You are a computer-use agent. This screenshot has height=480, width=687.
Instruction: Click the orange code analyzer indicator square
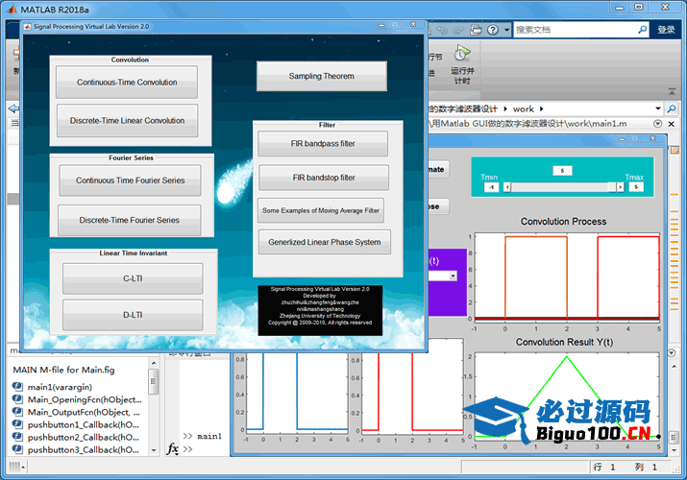[x=675, y=151]
